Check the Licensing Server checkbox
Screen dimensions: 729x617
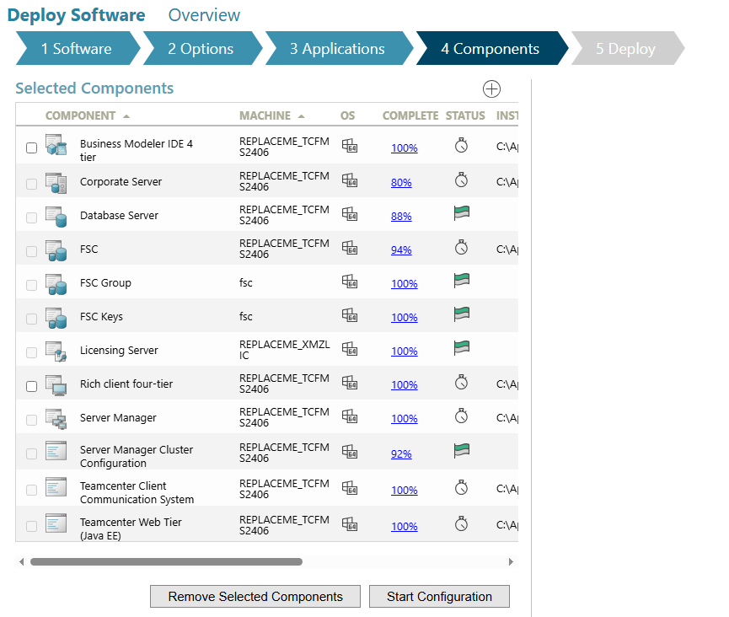tap(32, 352)
